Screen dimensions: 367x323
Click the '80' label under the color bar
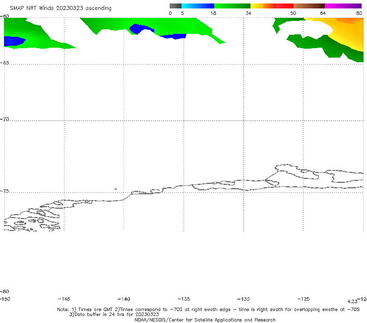click(x=359, y=13)
